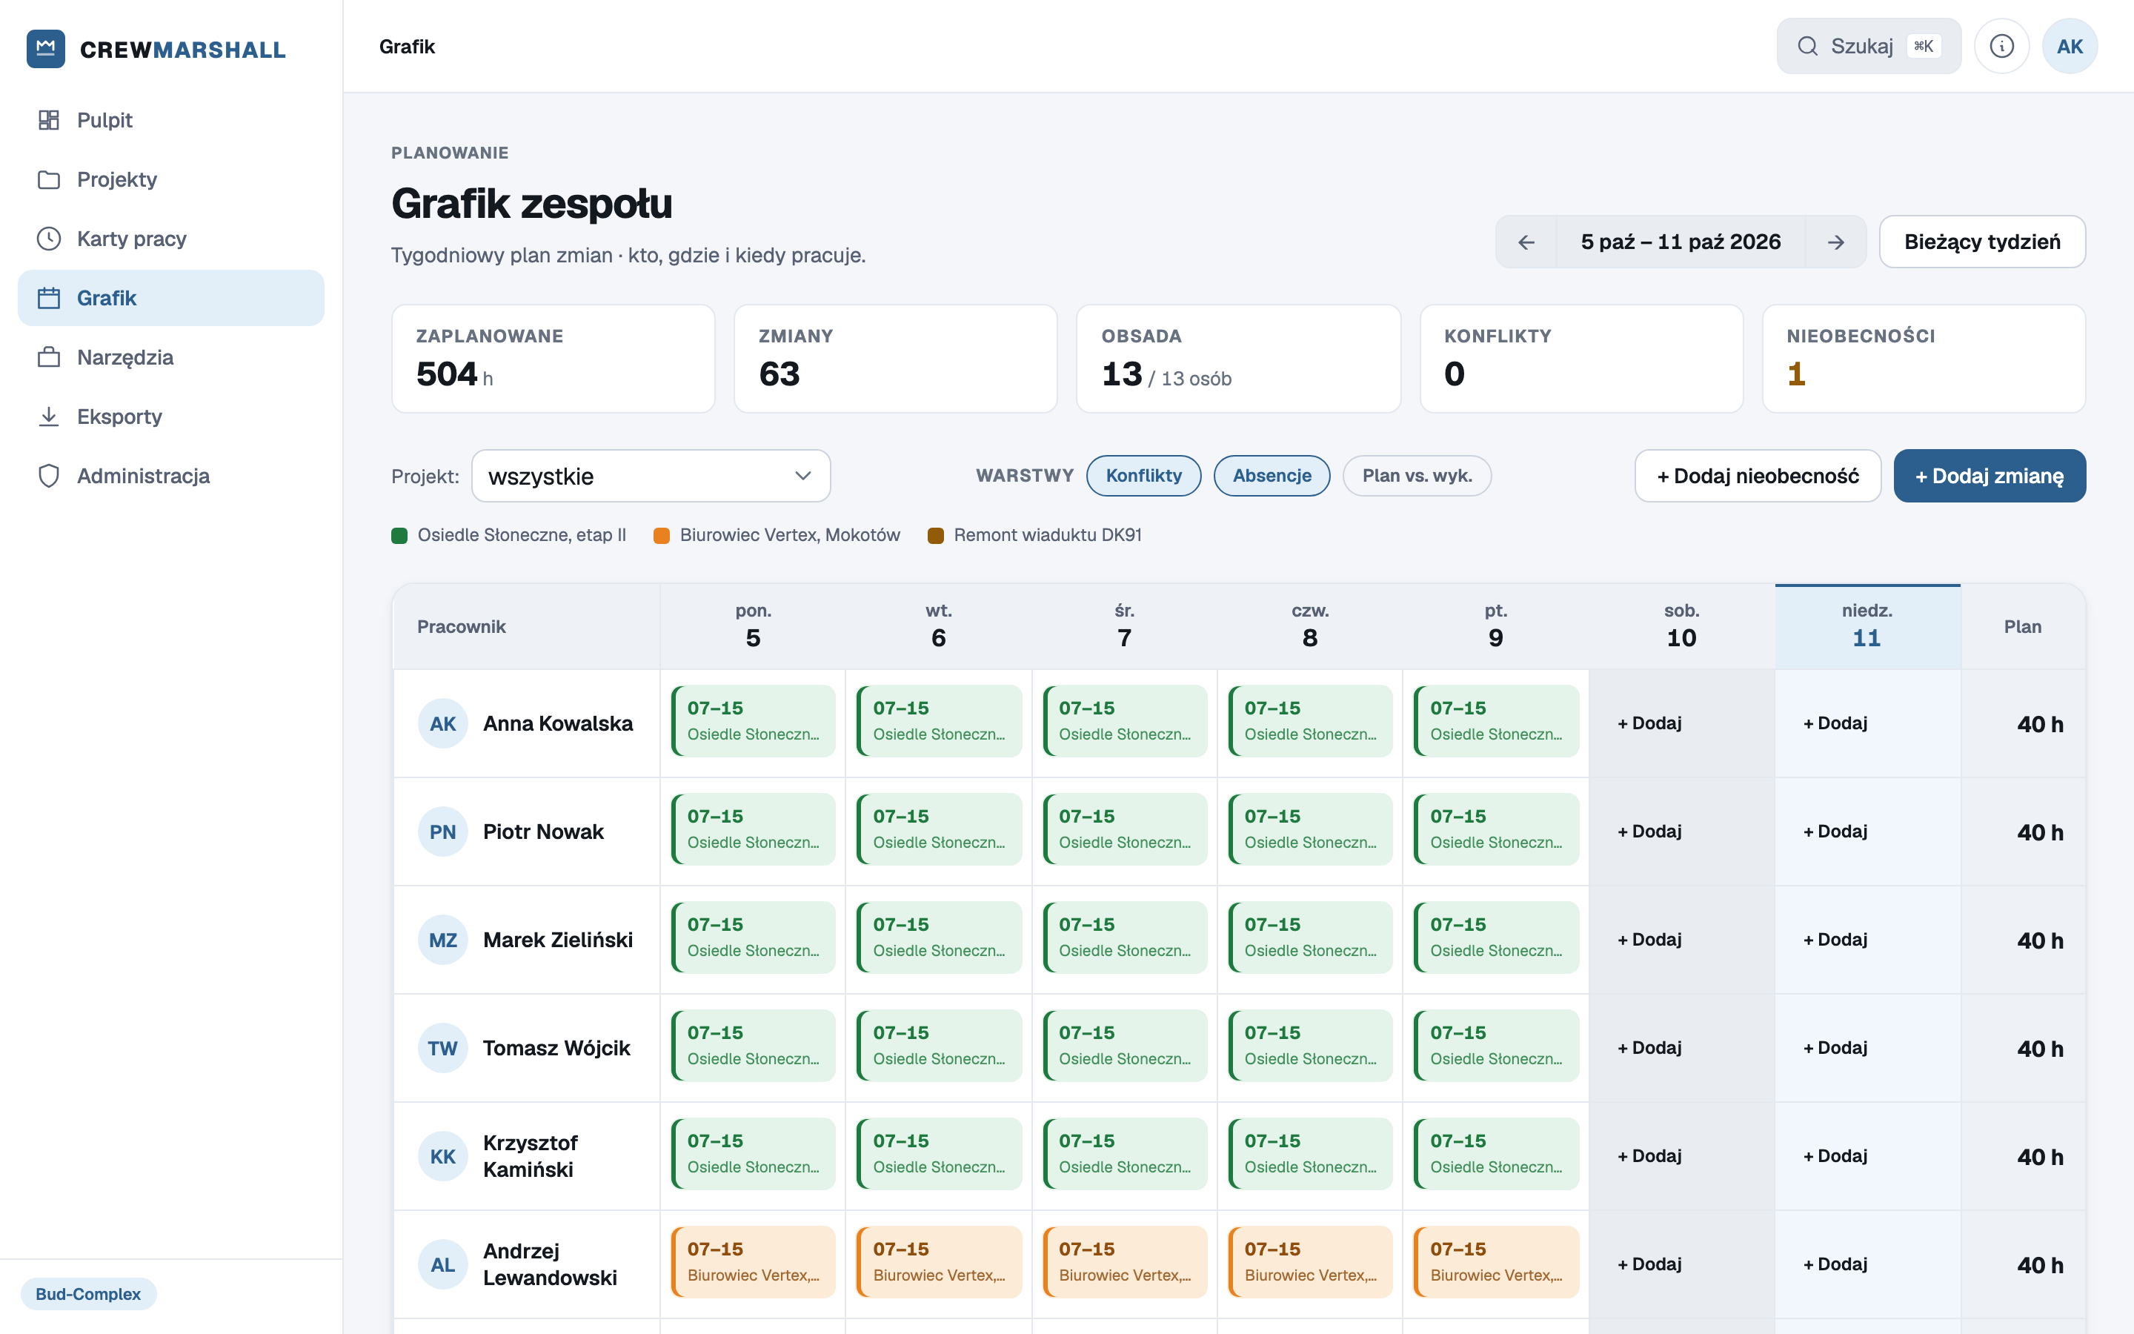Click the Bieżący tydzień button
The height and width of the screenshot is (1334, 2134).
click(1982, 242)
